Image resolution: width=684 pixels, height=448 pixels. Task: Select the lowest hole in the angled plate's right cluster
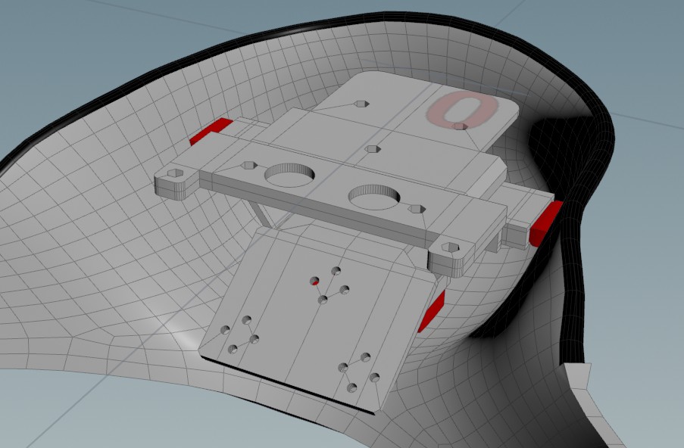[x=351, y=387]
